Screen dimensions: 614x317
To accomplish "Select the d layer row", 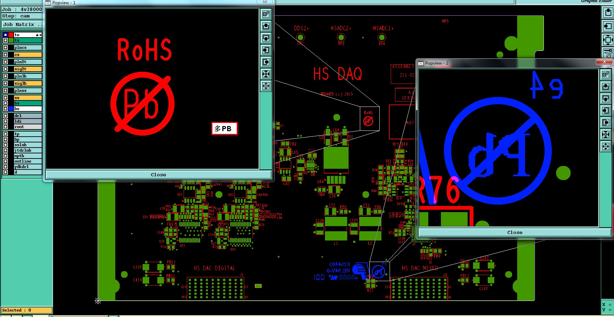I will click(x=28, y=172).
